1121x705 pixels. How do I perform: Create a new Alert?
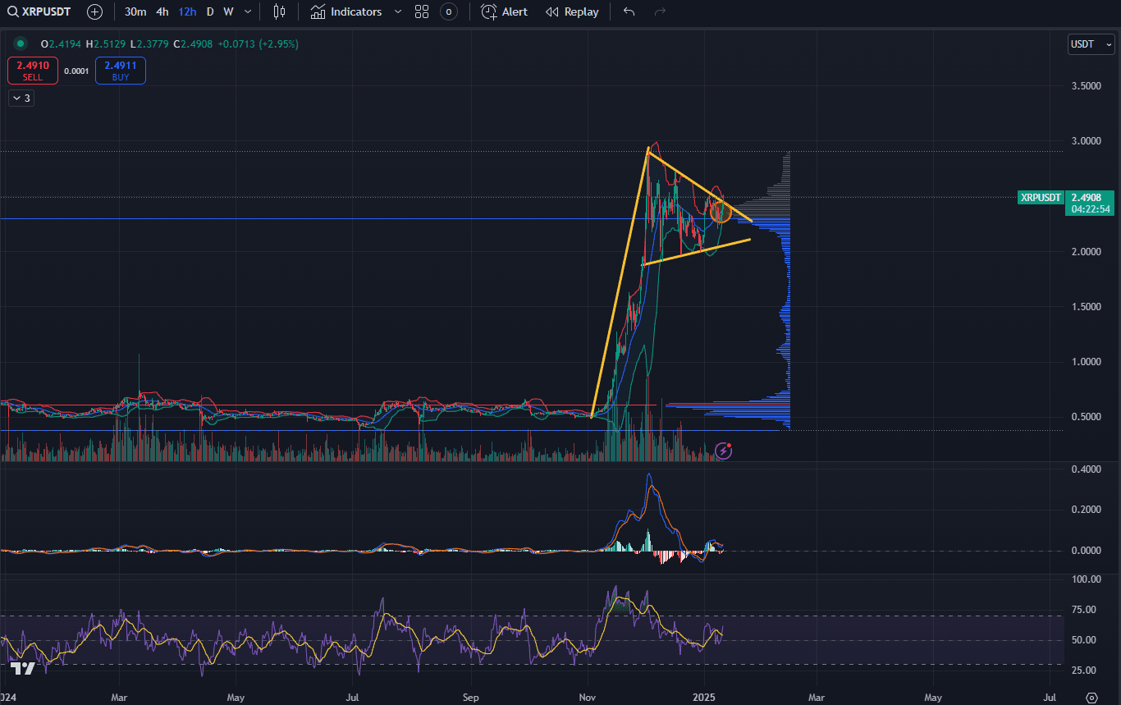(505, 11)
